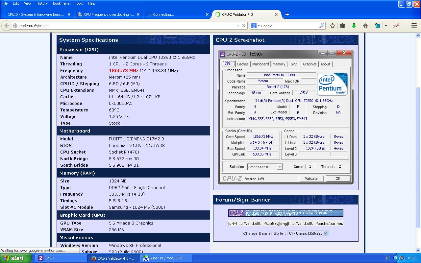The image size is (421, 263).
Task: Switch to Super PI / mod1.5 XS taskbar button
Action: pos(166,258)
